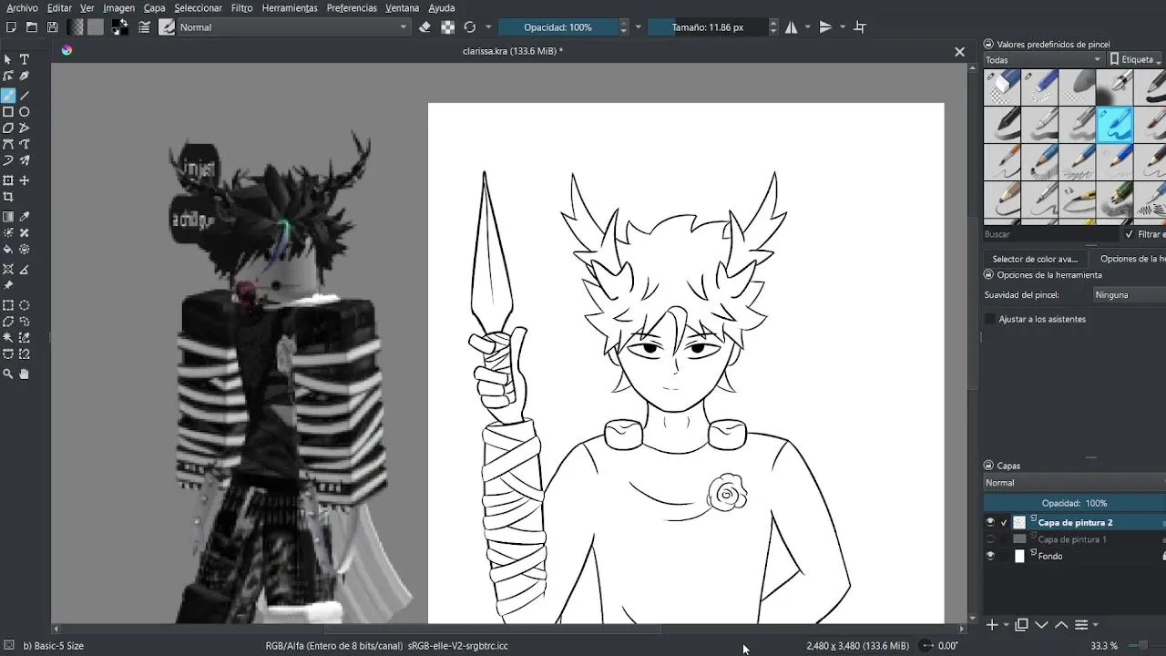
Task: Open the brush settings editor
Action: (144, 27)
